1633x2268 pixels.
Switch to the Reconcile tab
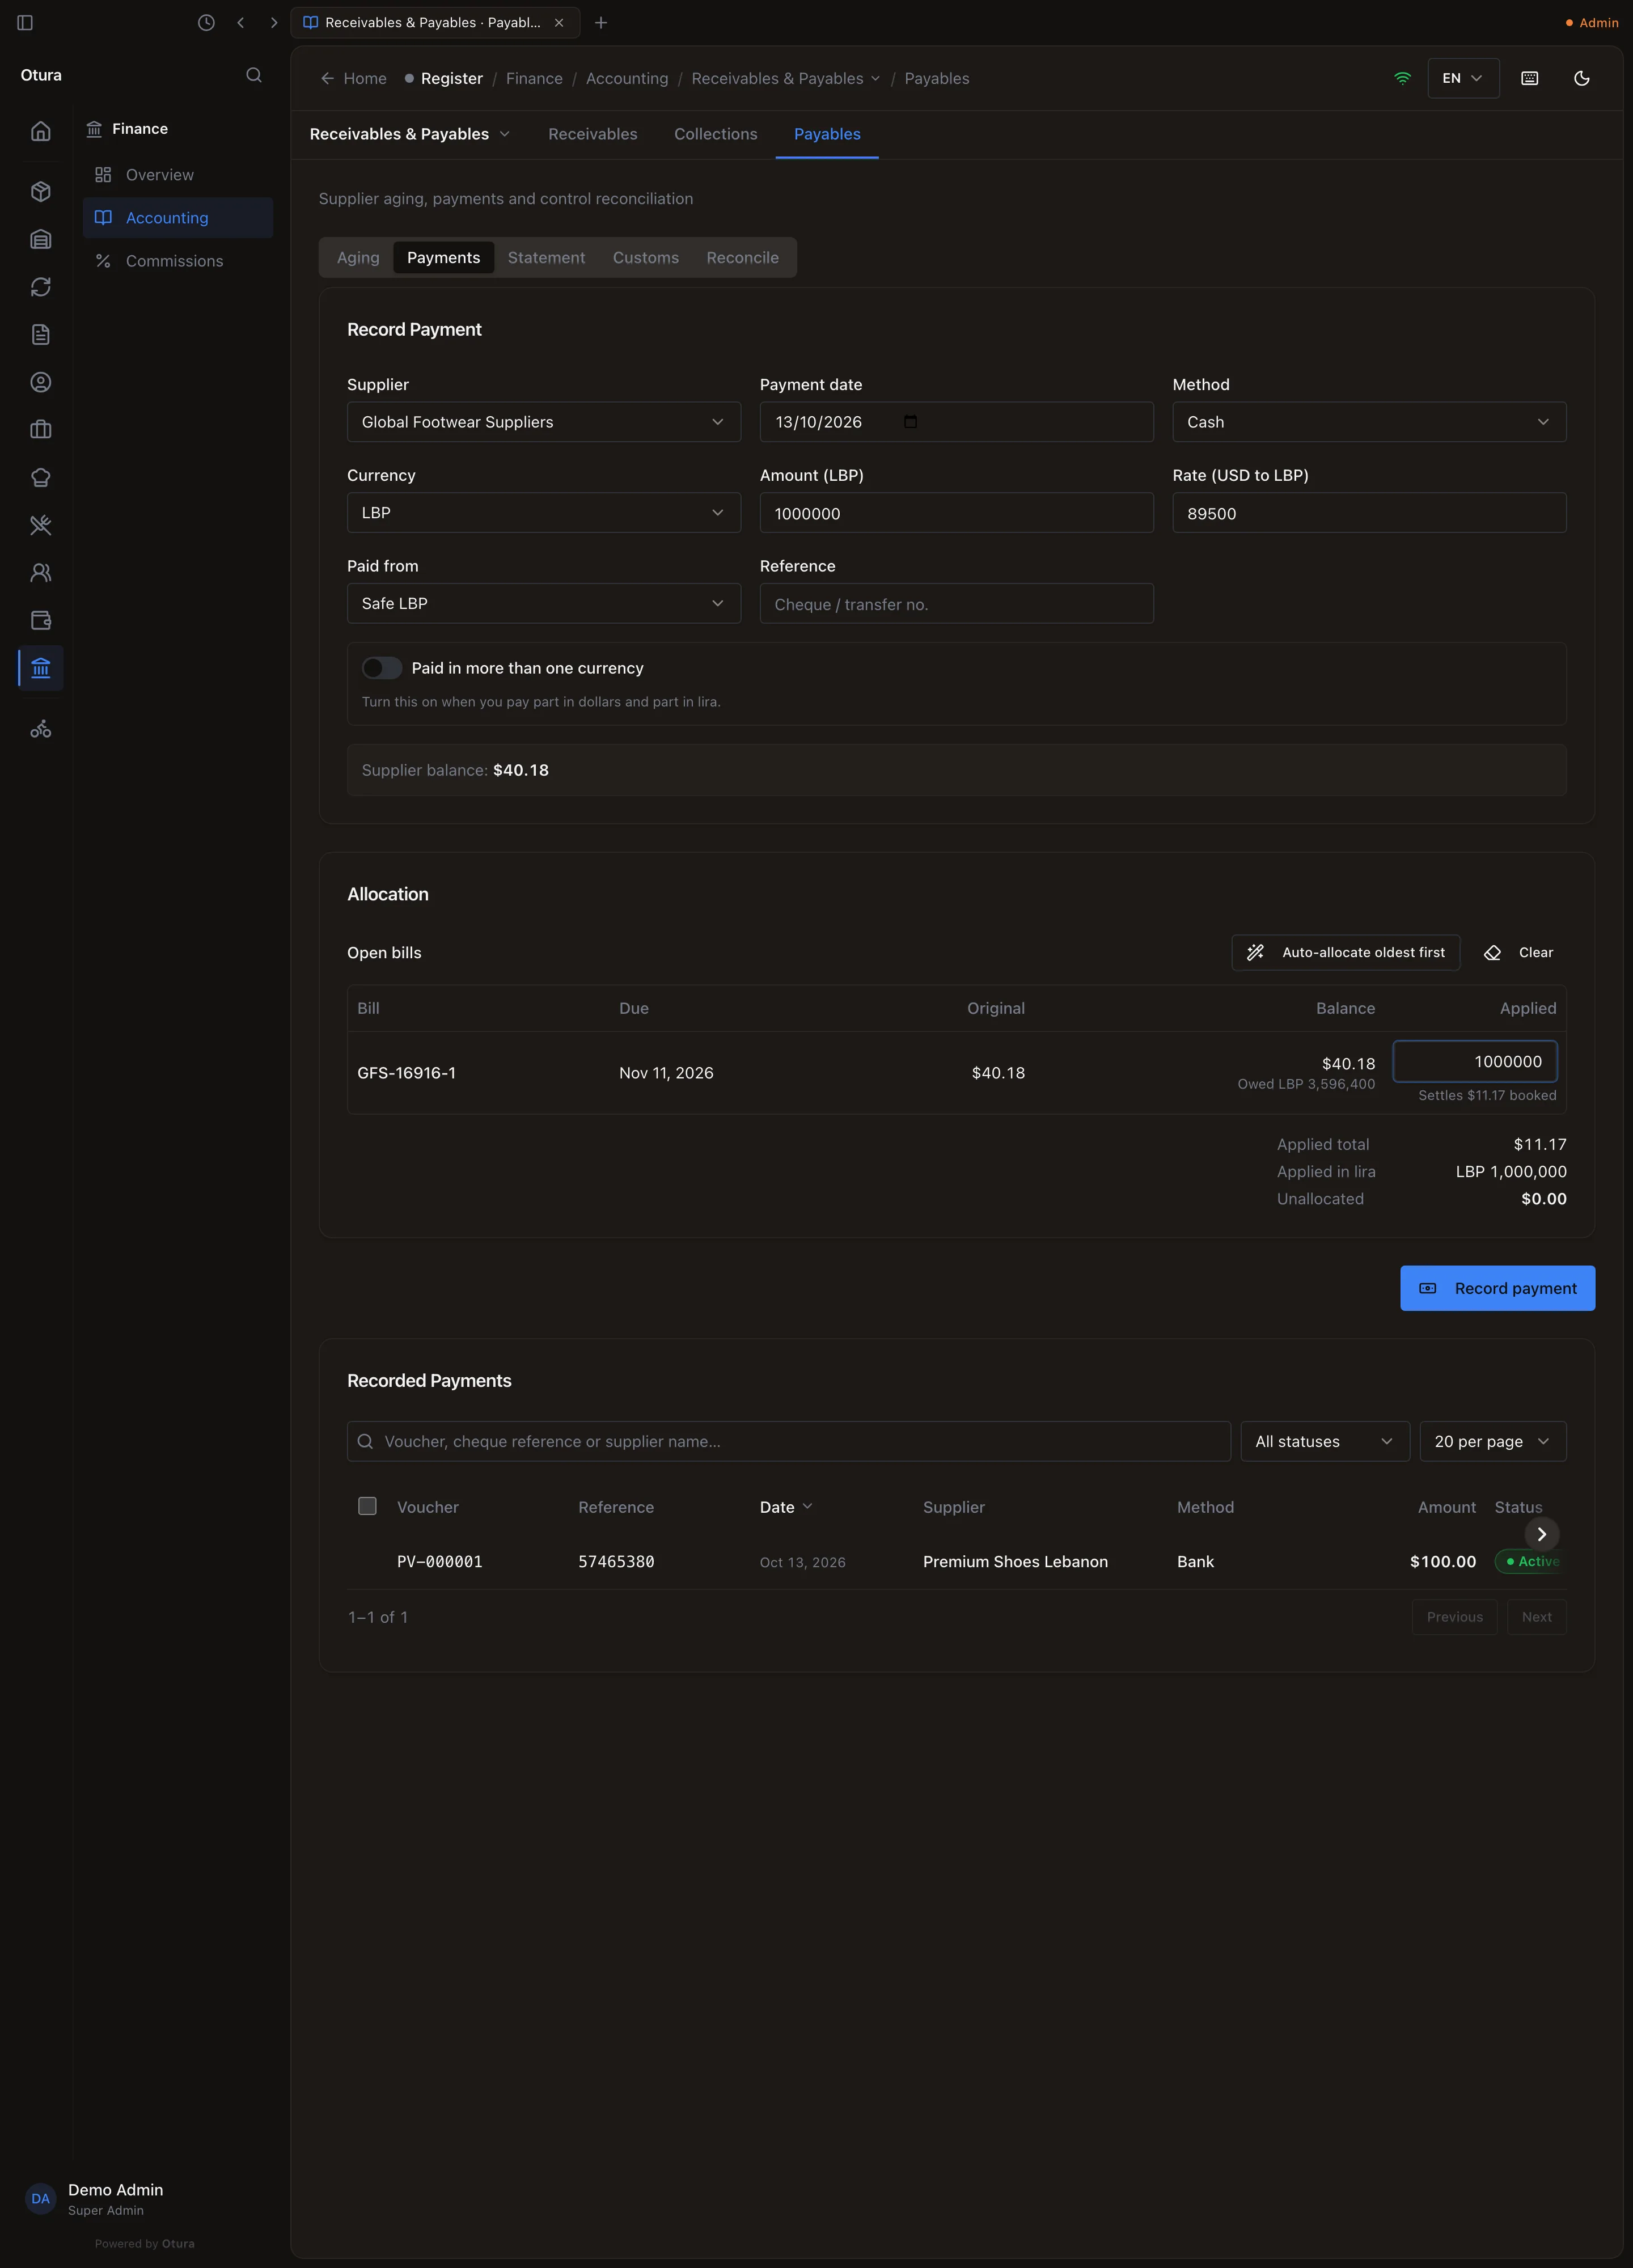pyautogui.click(x=742, y=257)
